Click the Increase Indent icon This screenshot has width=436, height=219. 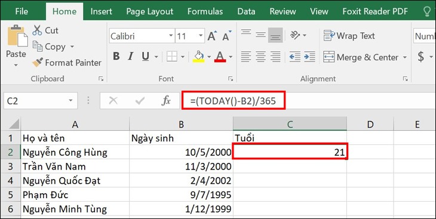[309, 57]
